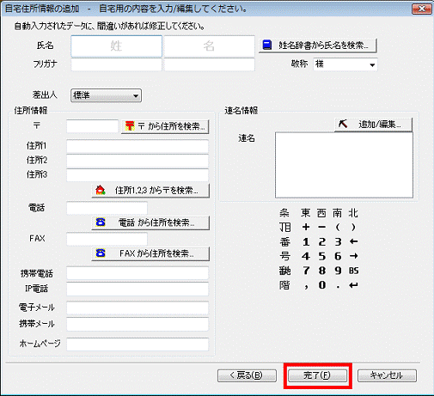
Task: Click the surname フリガナ input field
Action: pyautogui.click(x=116, y=64)
